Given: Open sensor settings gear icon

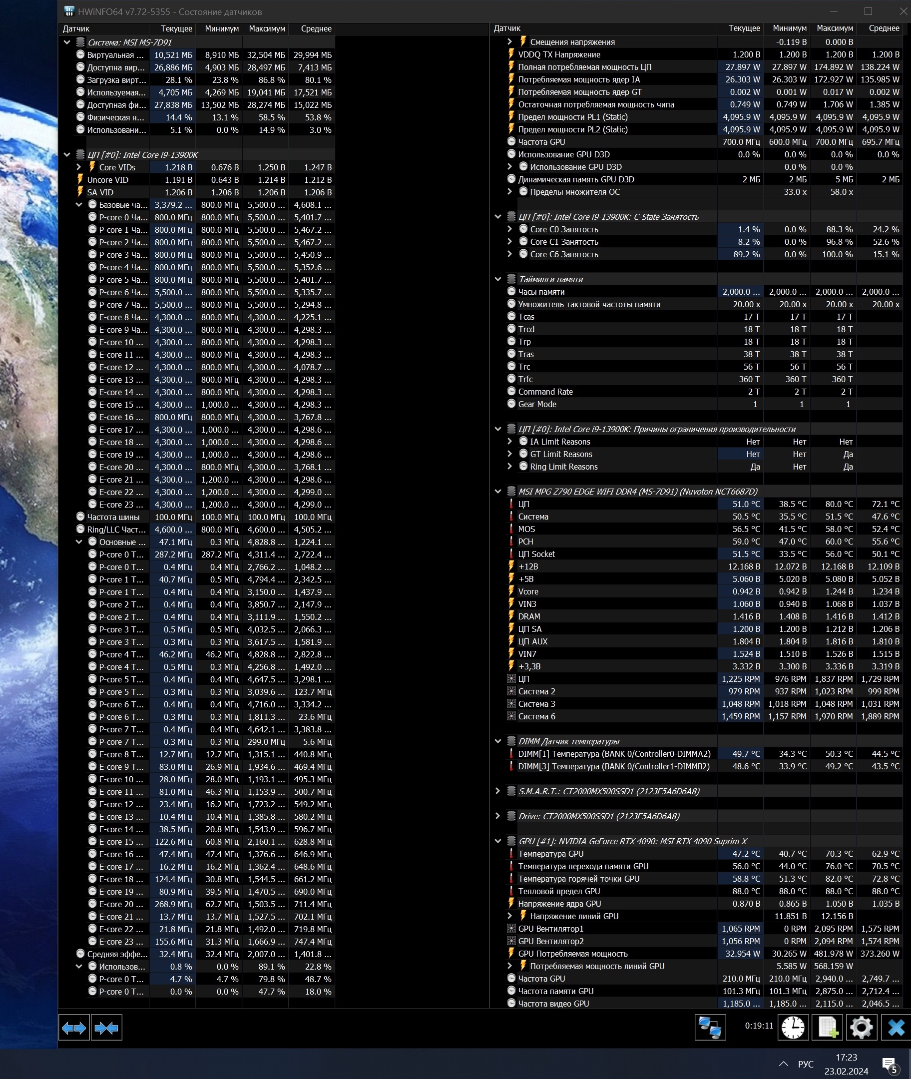Looking at the screenshot, I should (862, 1028).
